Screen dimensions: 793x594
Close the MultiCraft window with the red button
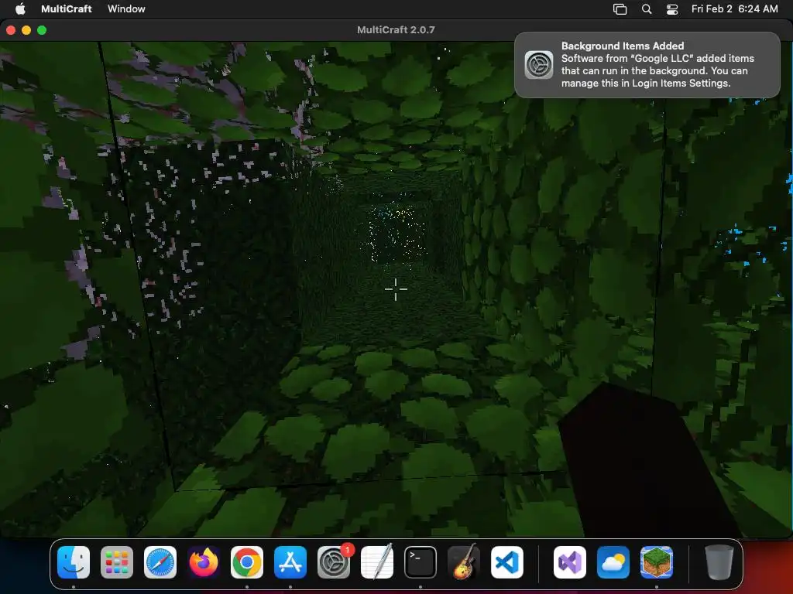11,30
